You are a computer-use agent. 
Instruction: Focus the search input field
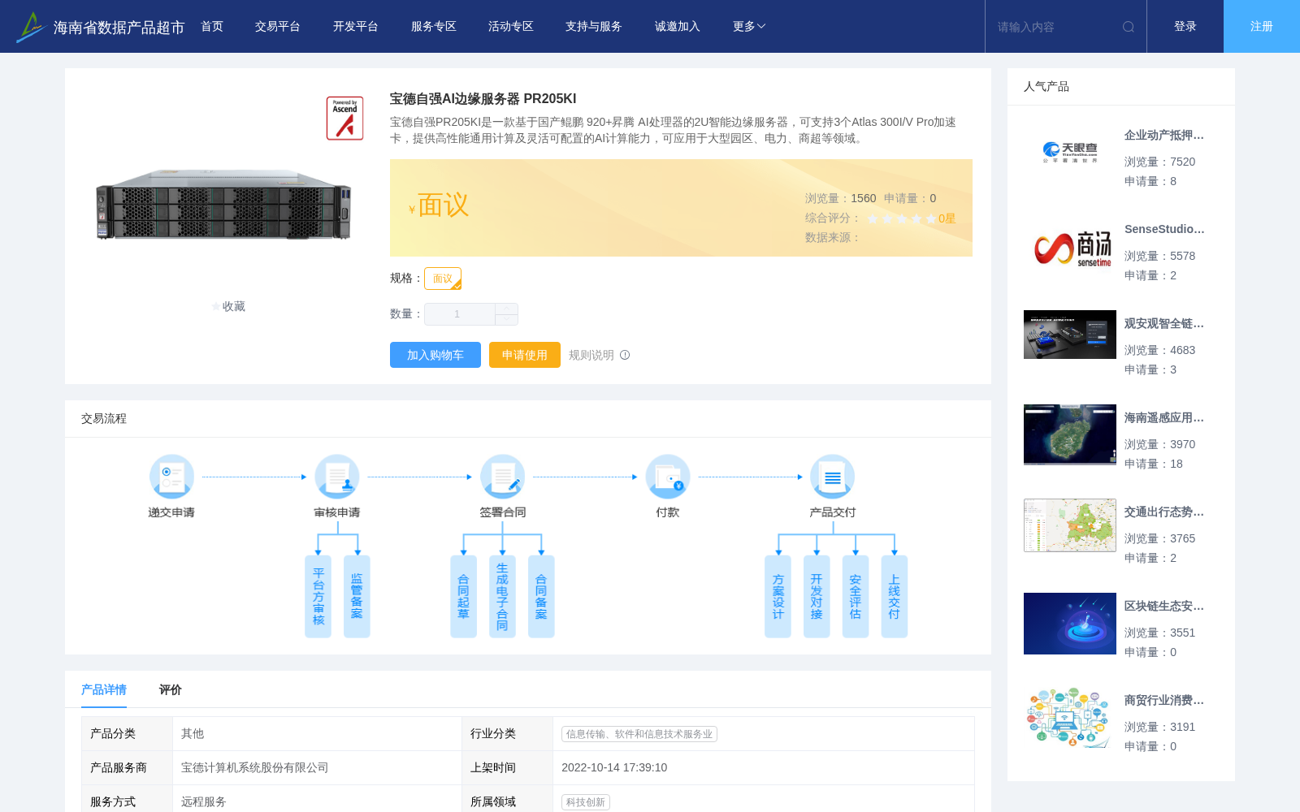tap(1055, 27)
